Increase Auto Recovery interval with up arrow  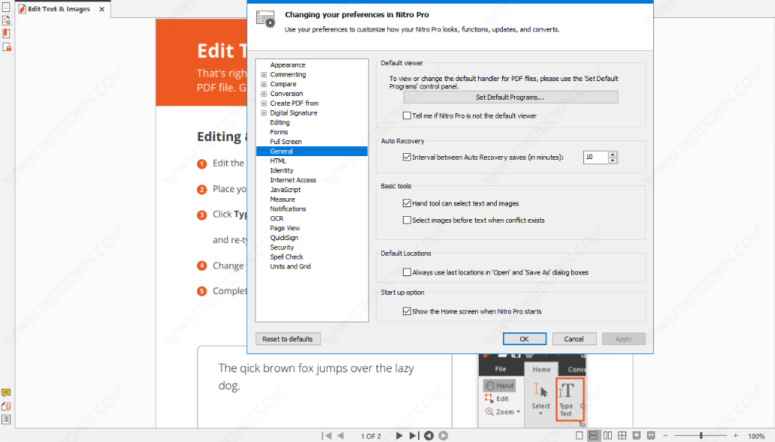[613, 155]
